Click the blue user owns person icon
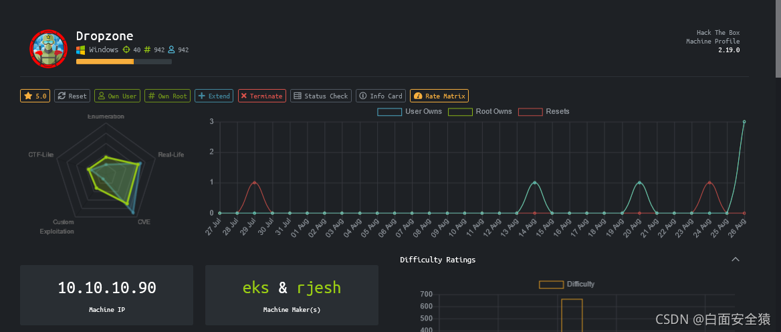Image resolution: width=781 pixels, height=332 pixels. tap(171, 50)
